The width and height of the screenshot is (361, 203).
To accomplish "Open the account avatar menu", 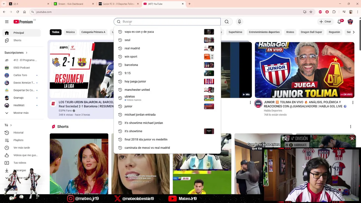I will coord(350,22).
